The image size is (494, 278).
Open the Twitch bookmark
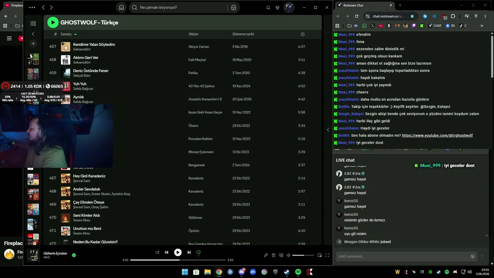414,26
